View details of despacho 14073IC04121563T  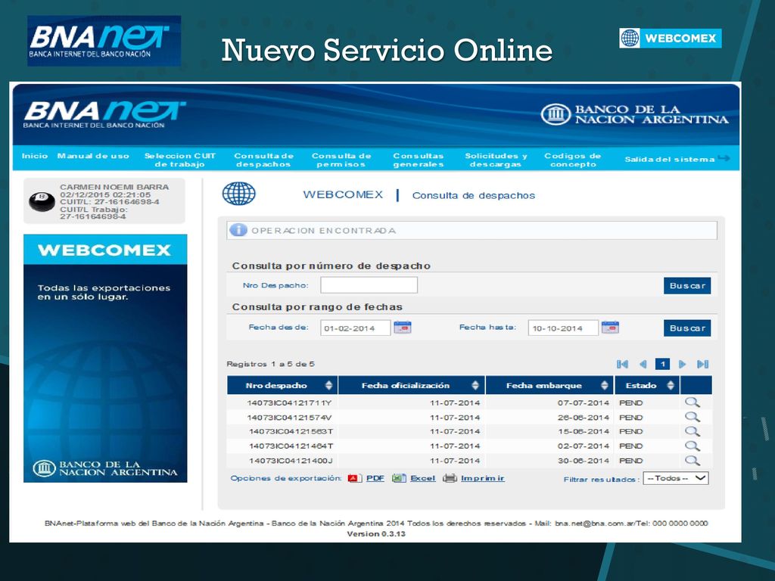[692, 431]
